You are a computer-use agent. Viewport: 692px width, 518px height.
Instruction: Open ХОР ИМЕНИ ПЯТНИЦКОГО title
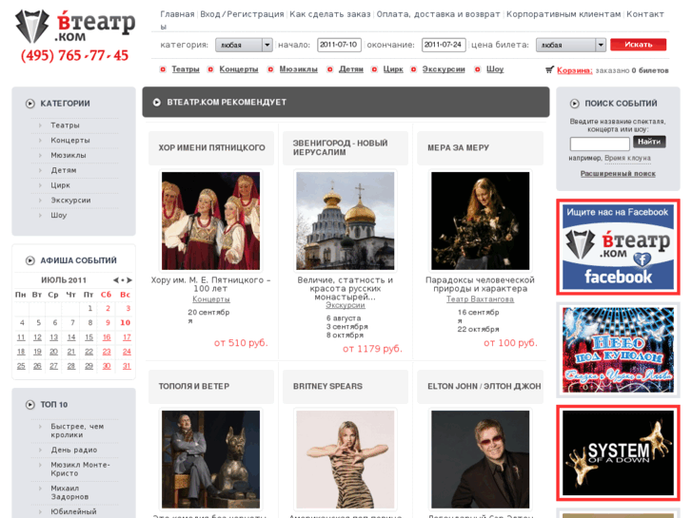[212, 147]
